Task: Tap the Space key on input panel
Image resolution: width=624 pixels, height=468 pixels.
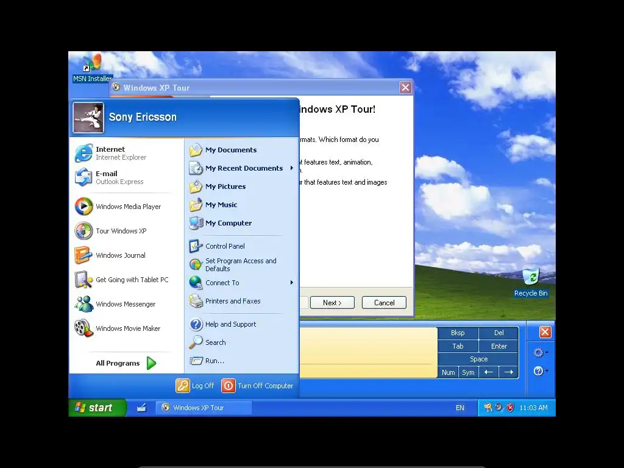Action: (478, 359)
